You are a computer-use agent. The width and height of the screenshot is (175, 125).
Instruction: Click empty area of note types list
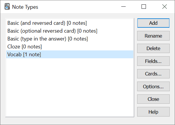(70, 87)
